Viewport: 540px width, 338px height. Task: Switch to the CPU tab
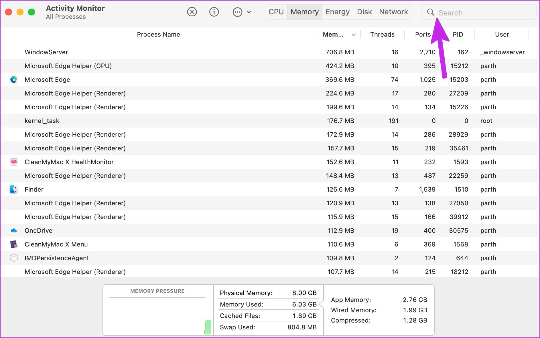click(276, 12)
